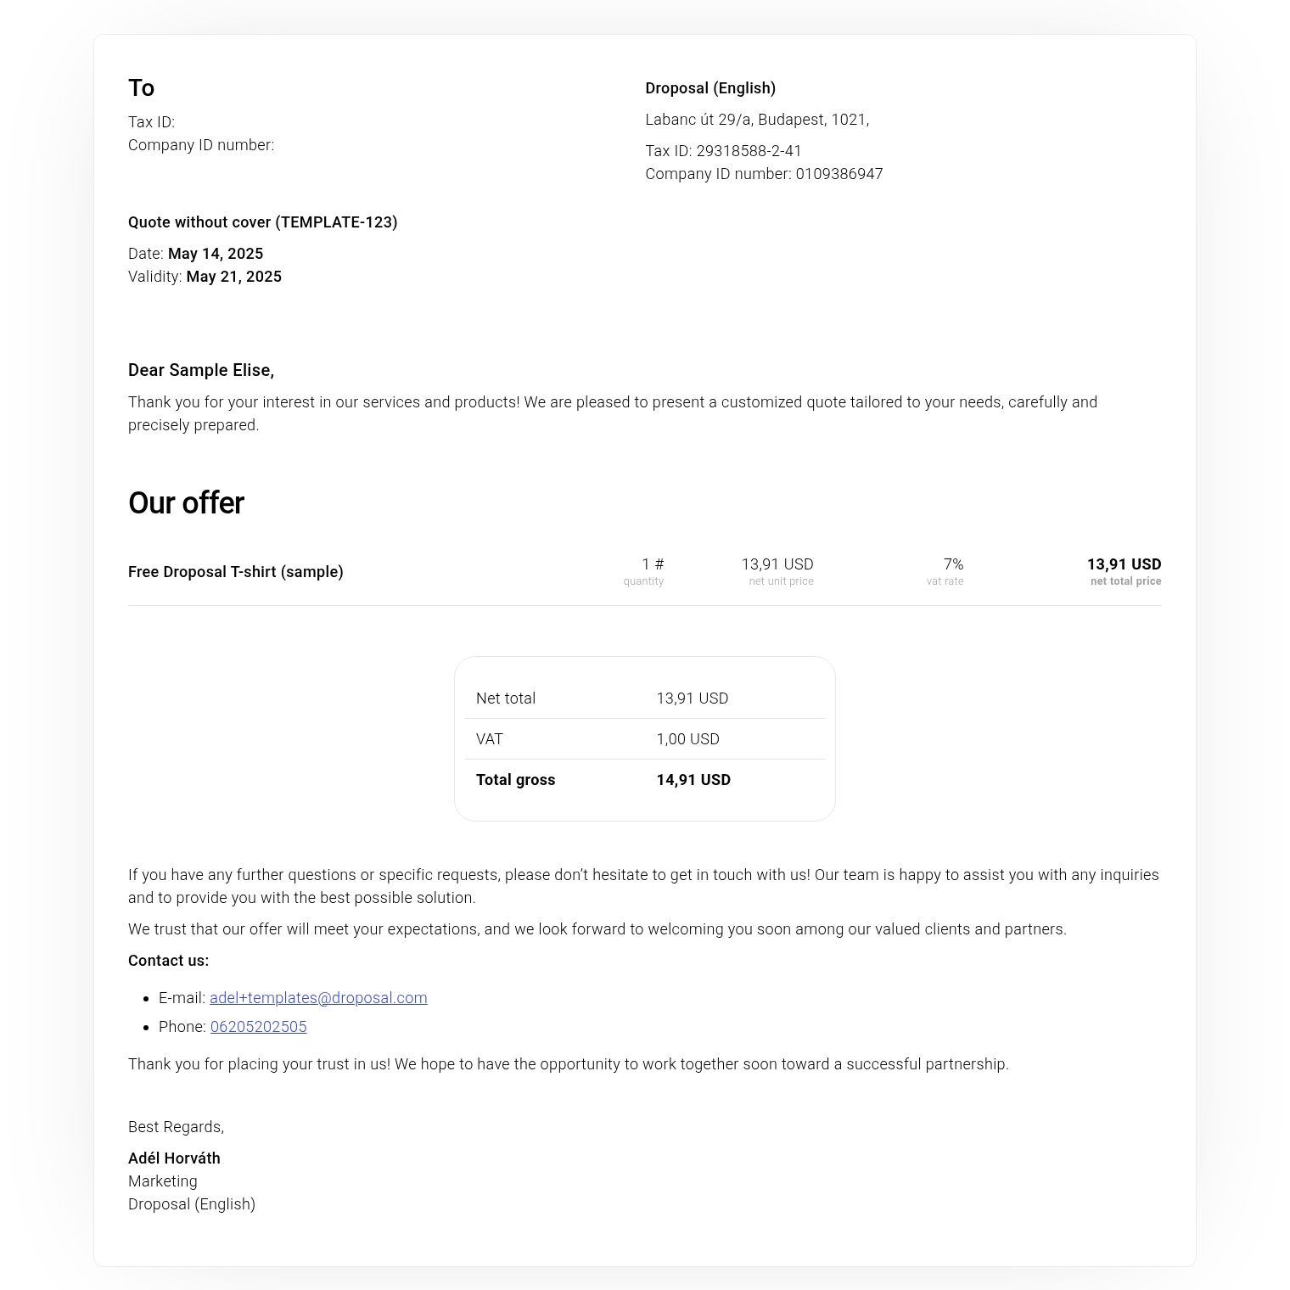Click the VAT amount 1,00 USD
Image resolution: width=1290 pixels, height=1290 pixels.
[x=687, y=739]
